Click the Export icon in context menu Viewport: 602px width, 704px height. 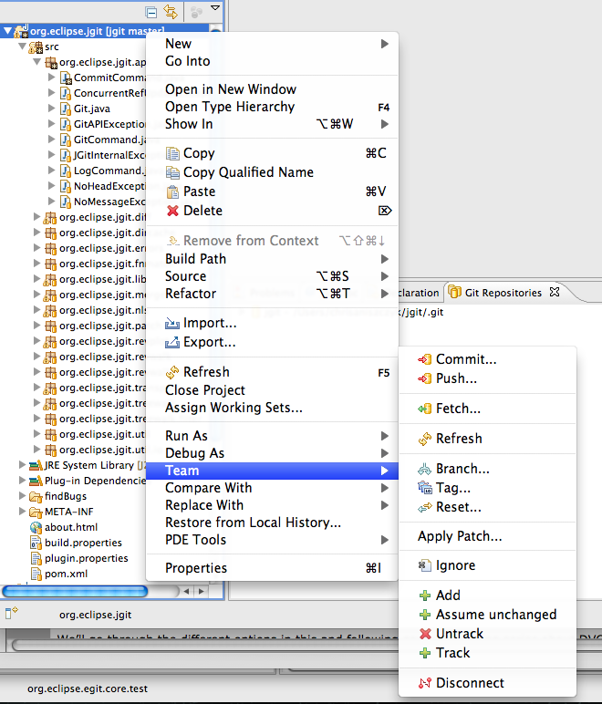[172, 342]
